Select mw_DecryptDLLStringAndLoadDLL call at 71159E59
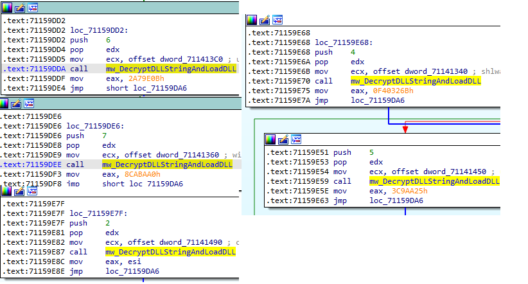 tap(434, 181)
